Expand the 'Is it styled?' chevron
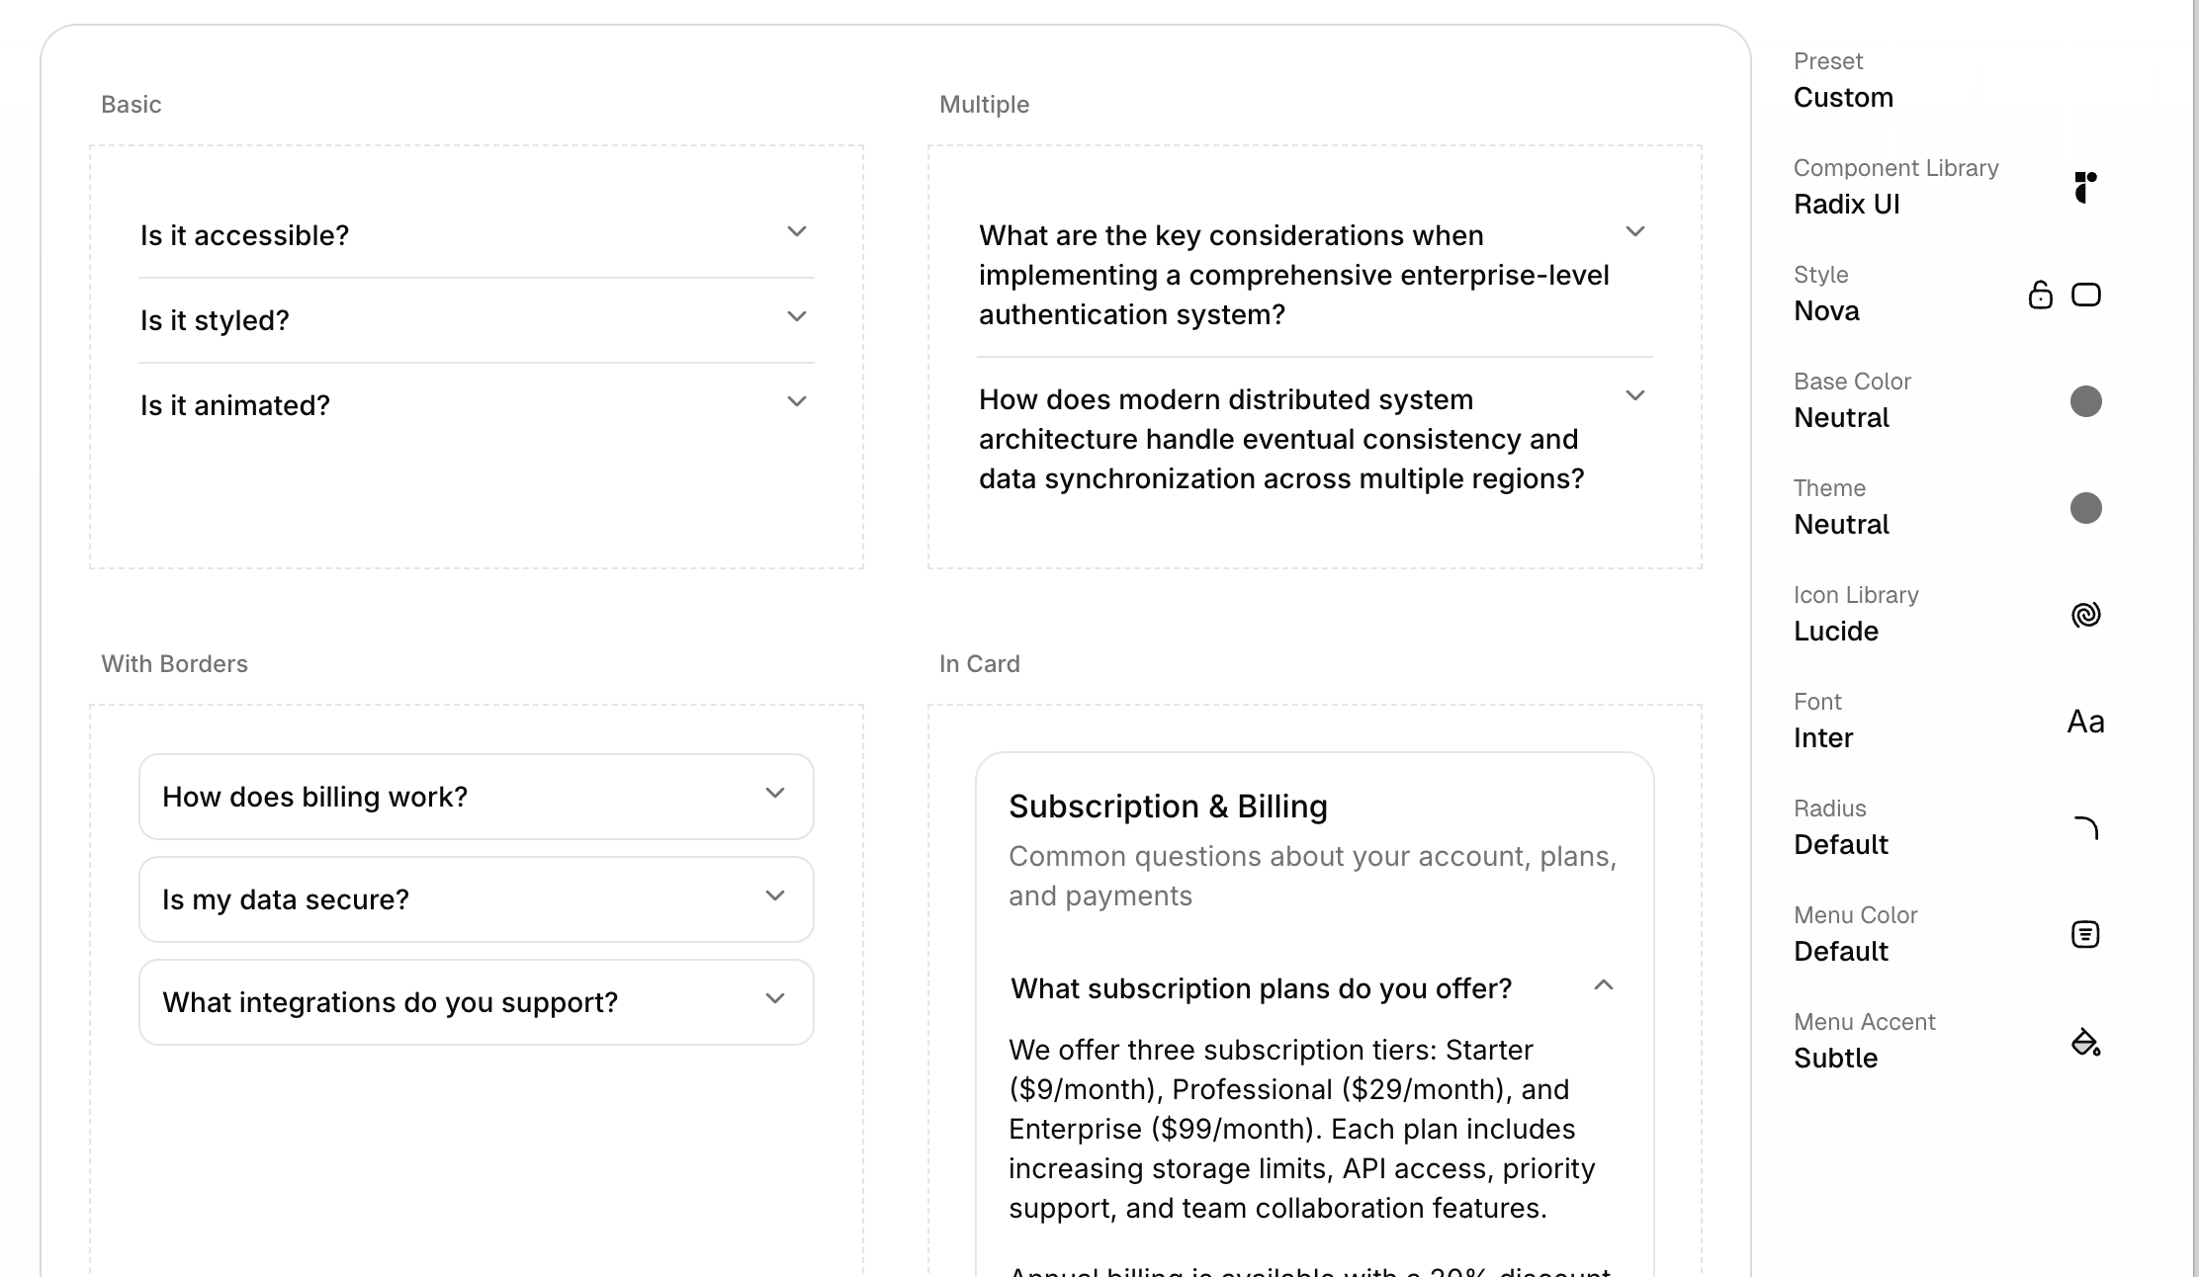This screenshot has width=2199, height=1277. [x=796, y=317]
